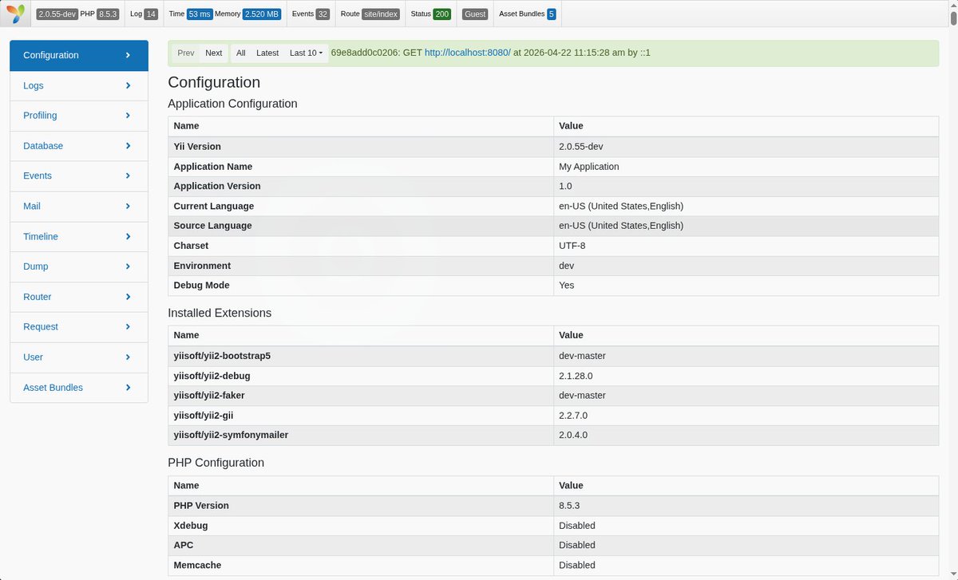This screenshot has height=580, width=958.
Task: Open the Profiling panel
Action: coord(79,116)
